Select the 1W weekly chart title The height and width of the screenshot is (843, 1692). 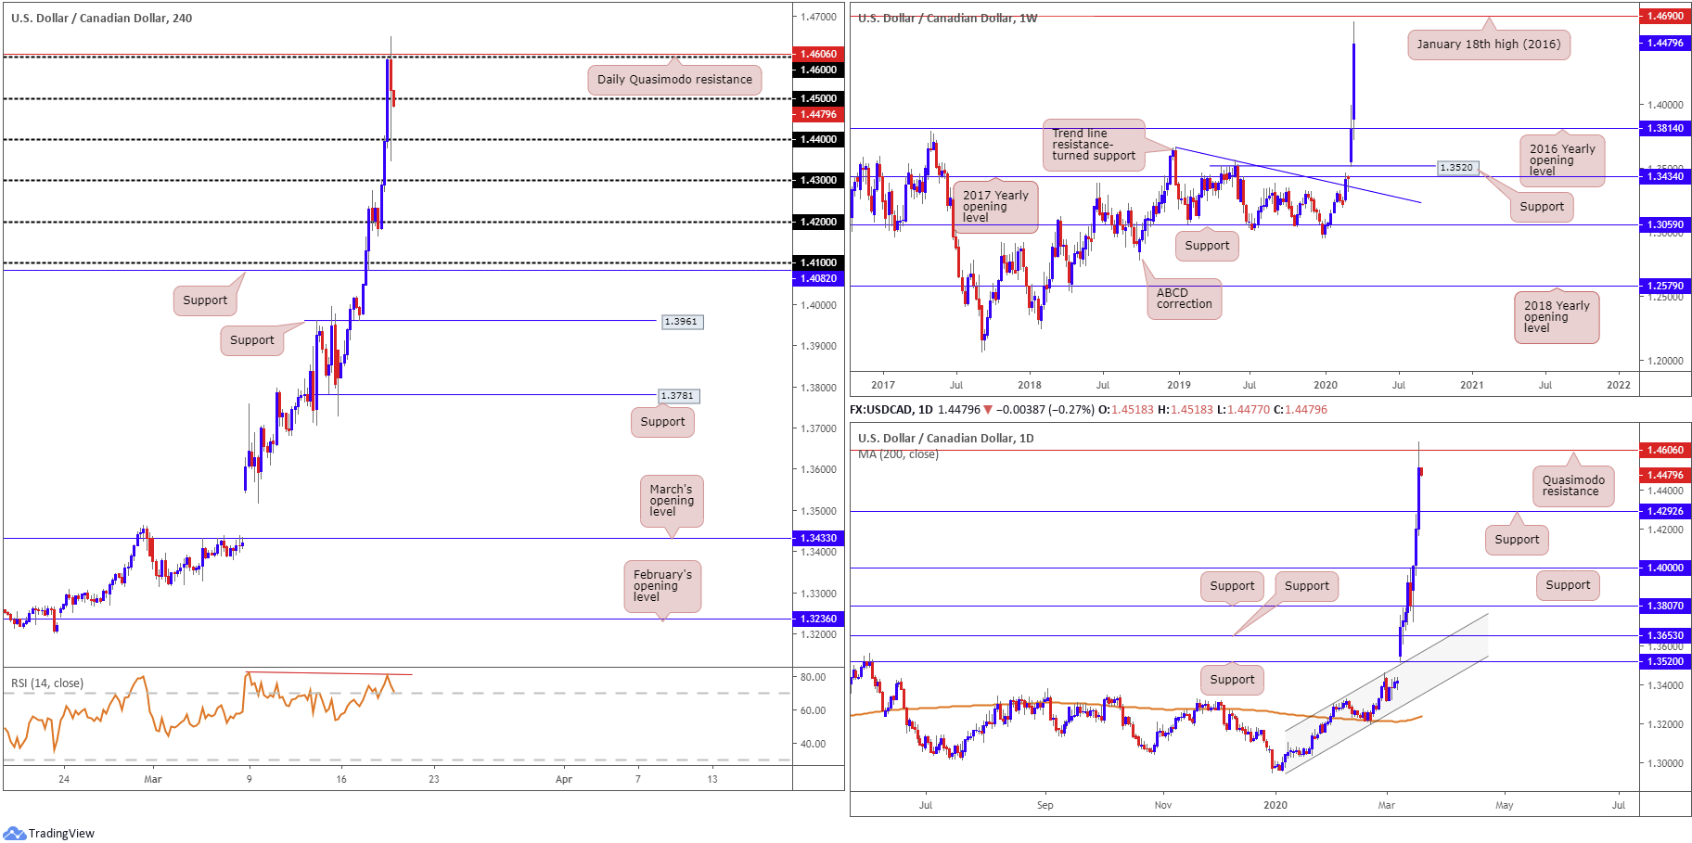point(948,18)
